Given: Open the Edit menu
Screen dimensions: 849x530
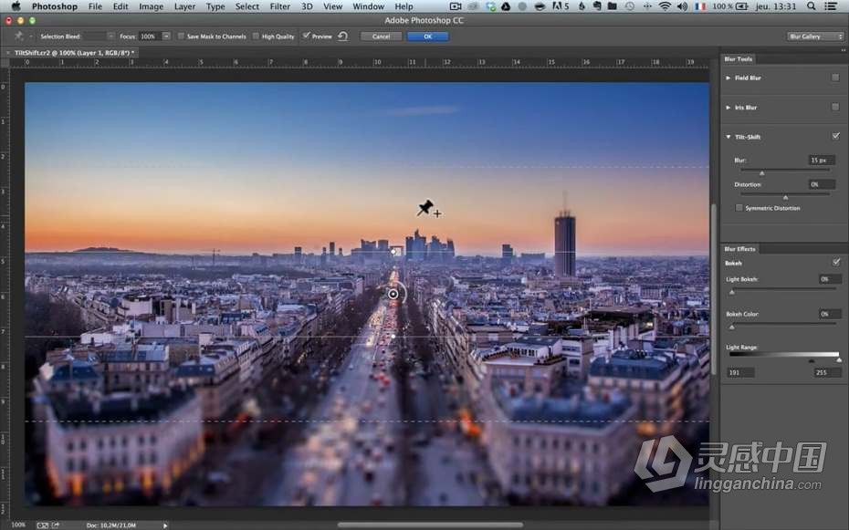Looking at the screenshot, I should (121, 6).
